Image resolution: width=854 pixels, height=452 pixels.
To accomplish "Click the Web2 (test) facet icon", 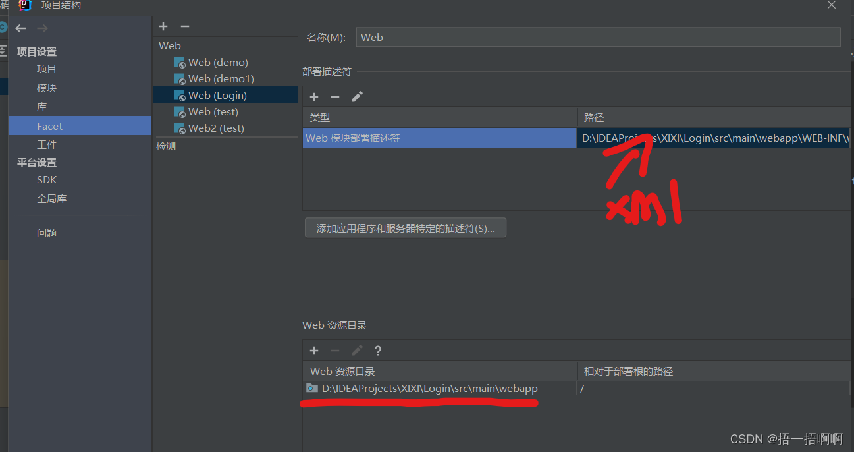I will pyautogui.click(x=180, y=128).
